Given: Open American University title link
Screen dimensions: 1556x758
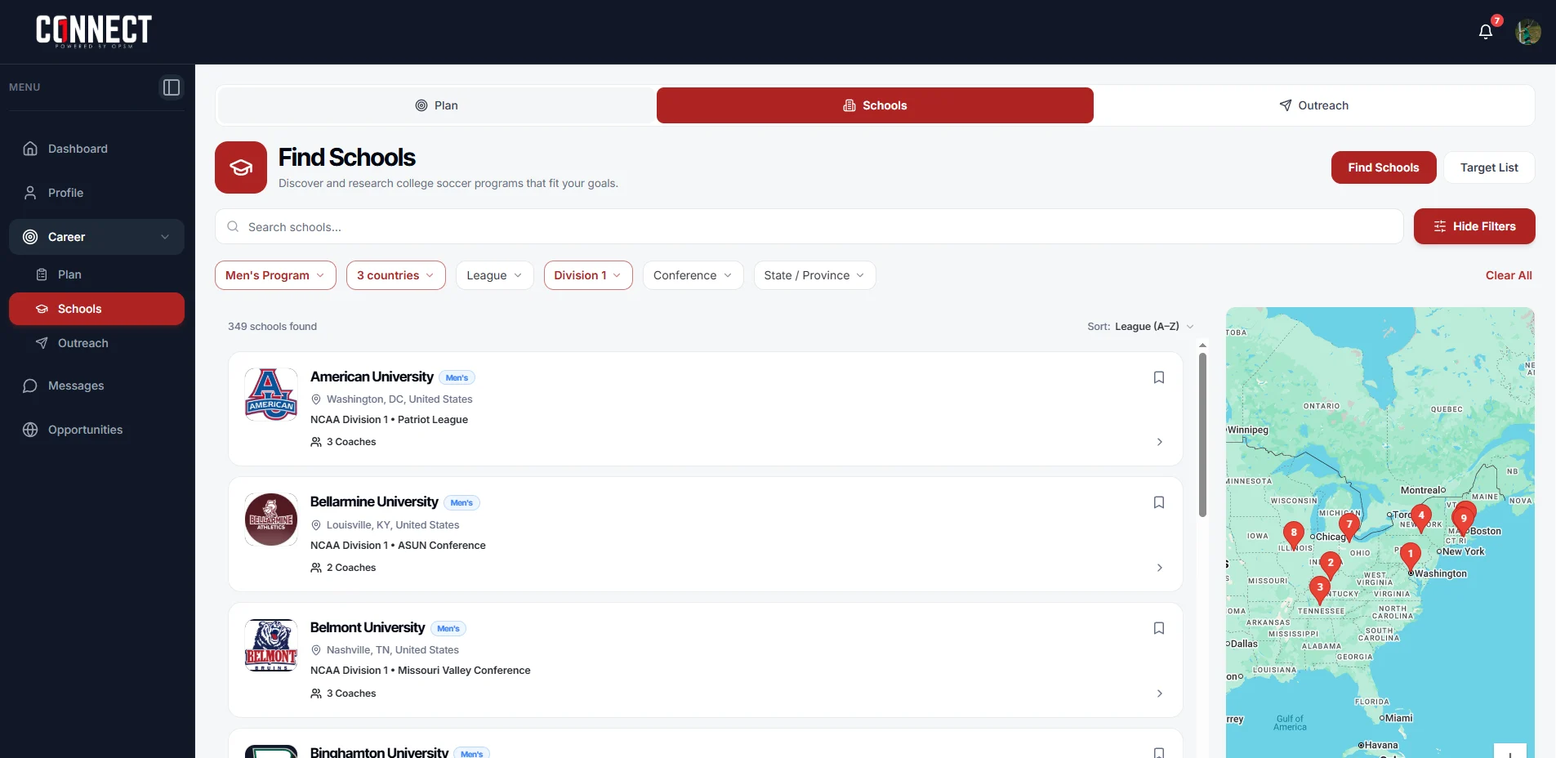Looking at the screenshot, I should pyautogui.click(x=372, y=377).
